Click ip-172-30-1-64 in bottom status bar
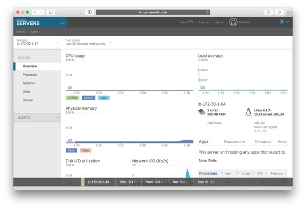 pyautogui.click(x=98, y=182)
